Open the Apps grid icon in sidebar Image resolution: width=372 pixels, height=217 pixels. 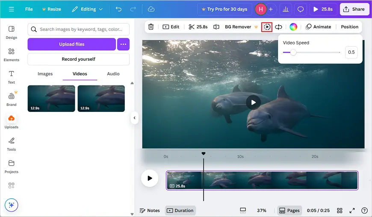click(12, 185)
